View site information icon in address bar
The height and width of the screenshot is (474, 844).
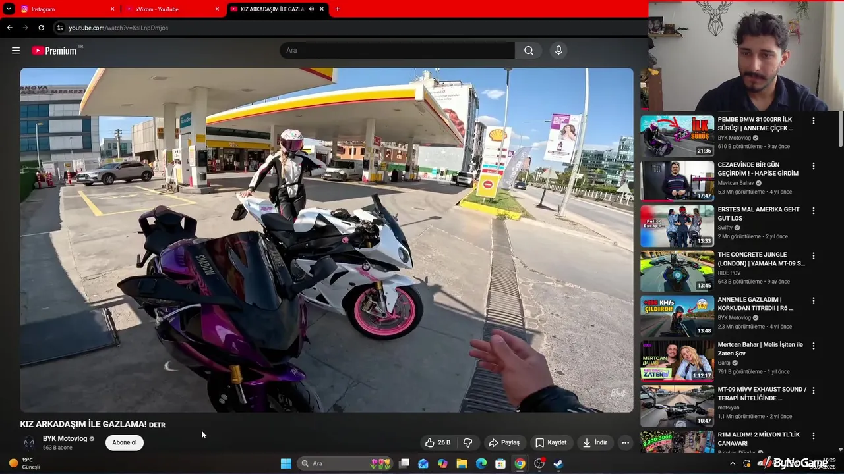pyautogui.click(x=59, y=28)
